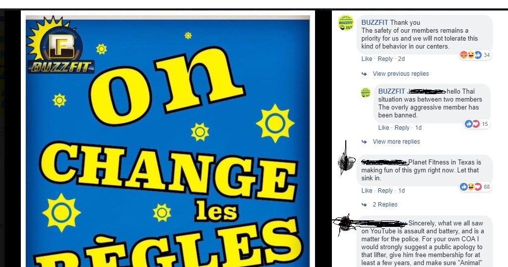
Task: Expand the 2 Replies thread
Action: (385, 205)
